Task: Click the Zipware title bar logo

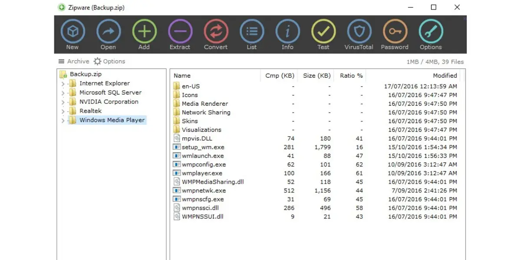Action: click(62, 7)
